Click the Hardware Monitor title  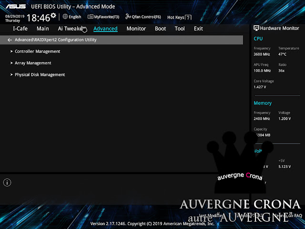tap(280, 28)
